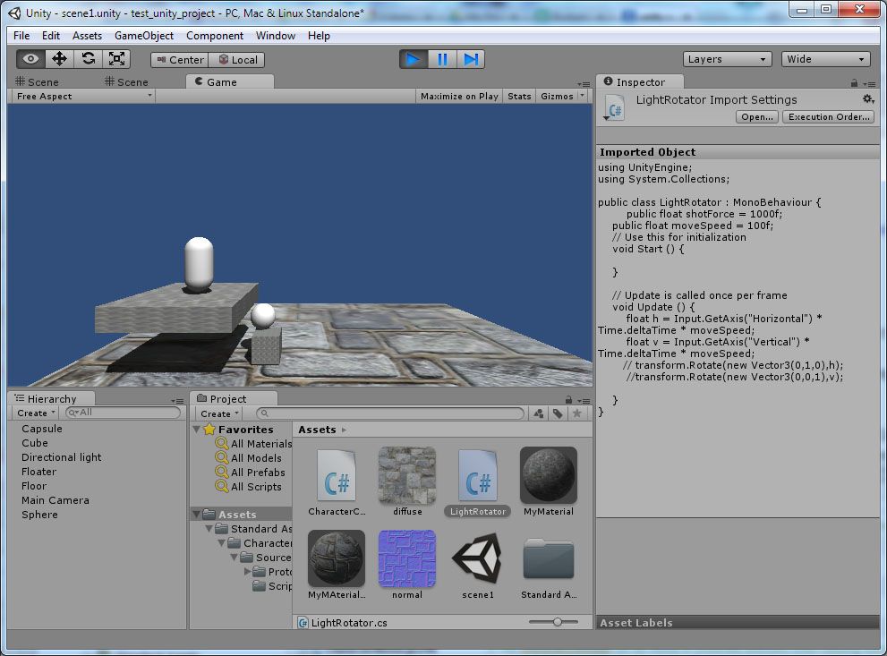
Task: Open the File menu
Action: [x=21, y=36]
